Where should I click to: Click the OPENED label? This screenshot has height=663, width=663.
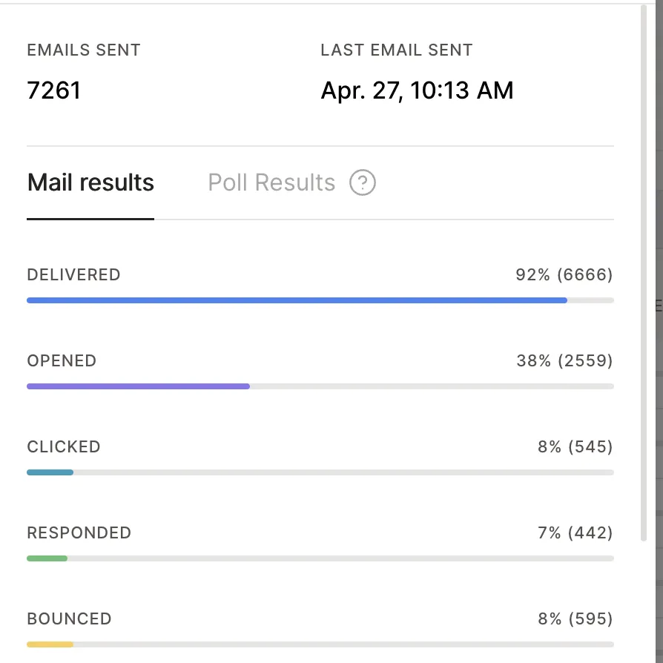[62, 360]
